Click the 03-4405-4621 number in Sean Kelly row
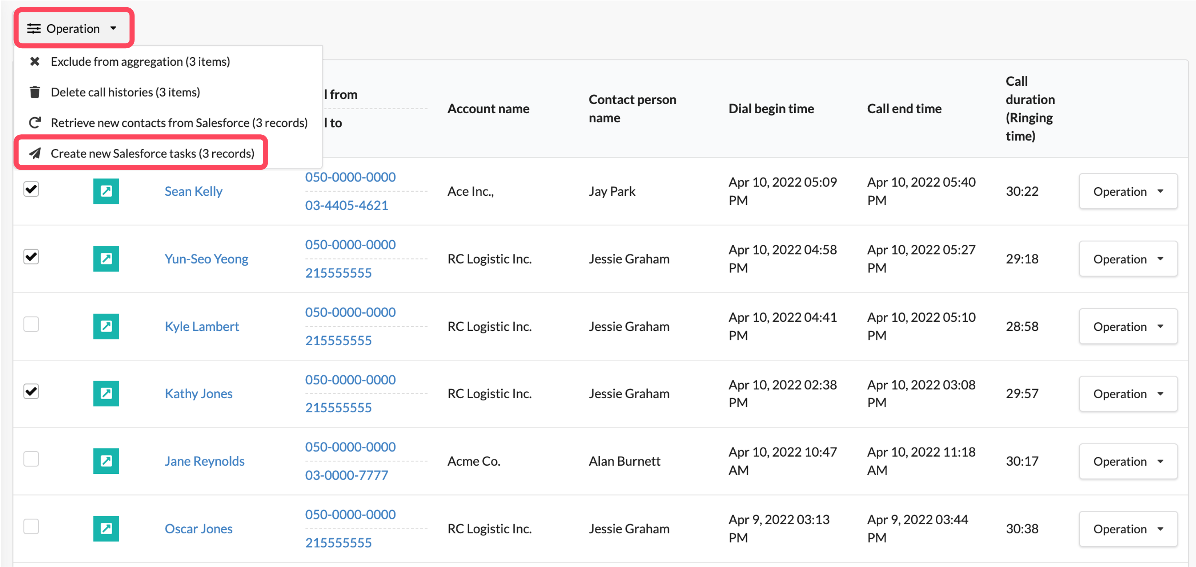The height and width of the screenshot is (567, 1196). (346, 205)
